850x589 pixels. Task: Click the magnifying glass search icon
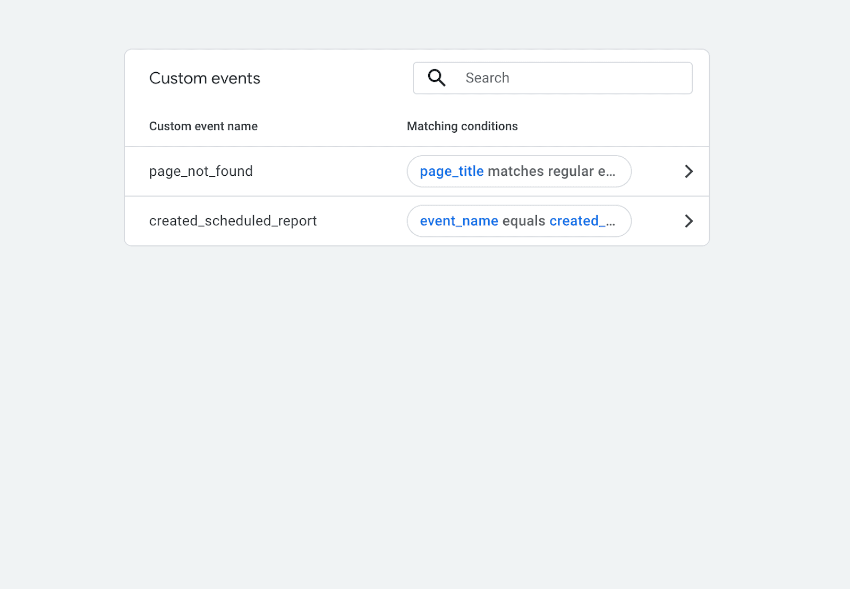[x=437, y=78]
